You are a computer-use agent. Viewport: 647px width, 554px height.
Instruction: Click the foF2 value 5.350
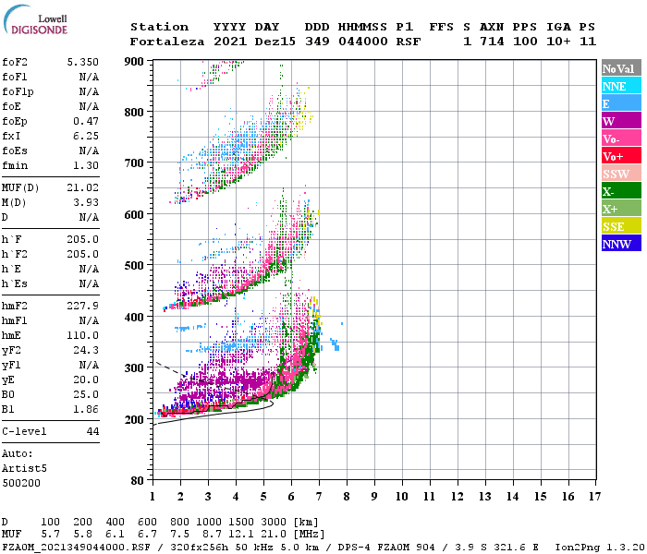[82, 62]
